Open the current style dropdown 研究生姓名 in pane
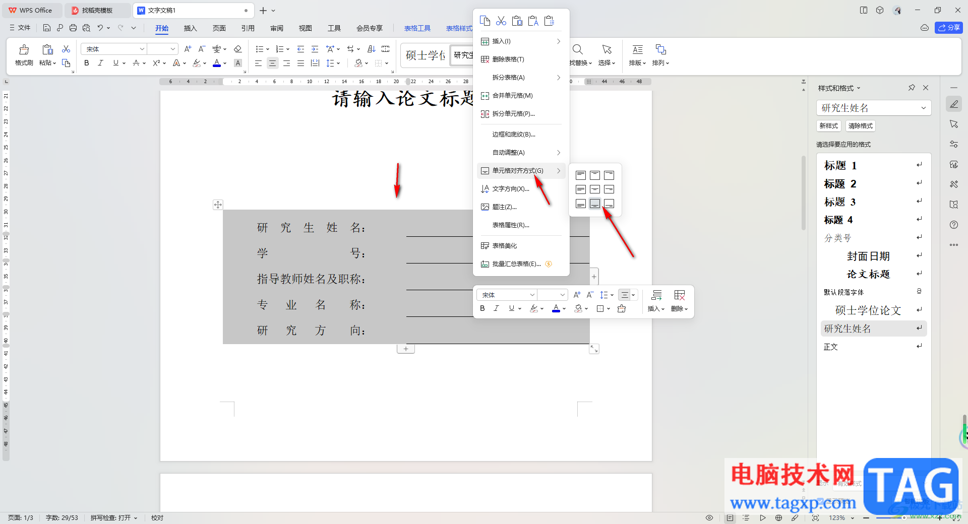 tap(923, 108)
